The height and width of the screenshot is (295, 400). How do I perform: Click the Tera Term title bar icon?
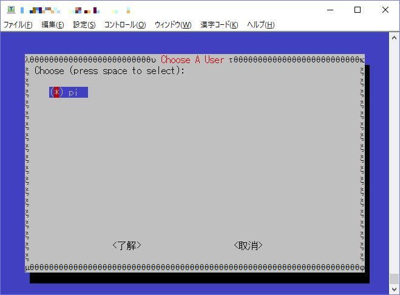11,10
